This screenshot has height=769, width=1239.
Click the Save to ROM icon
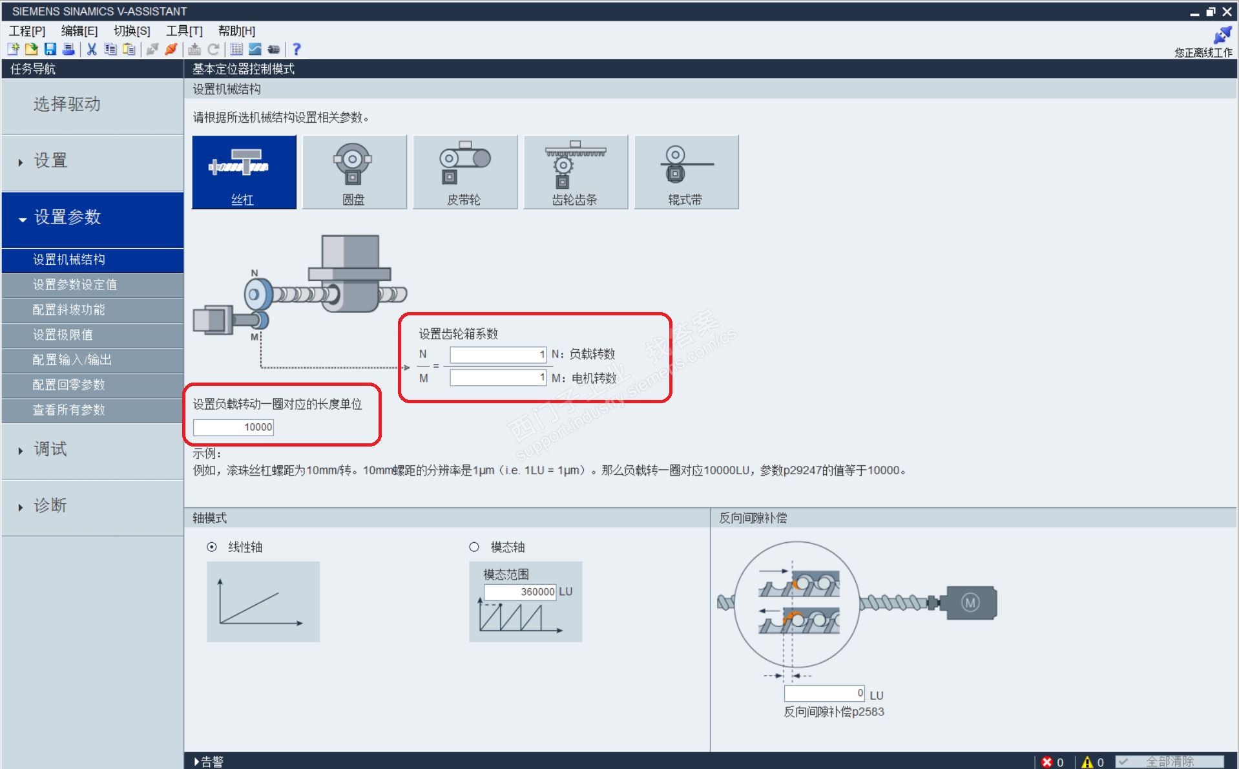coord(194,49)
